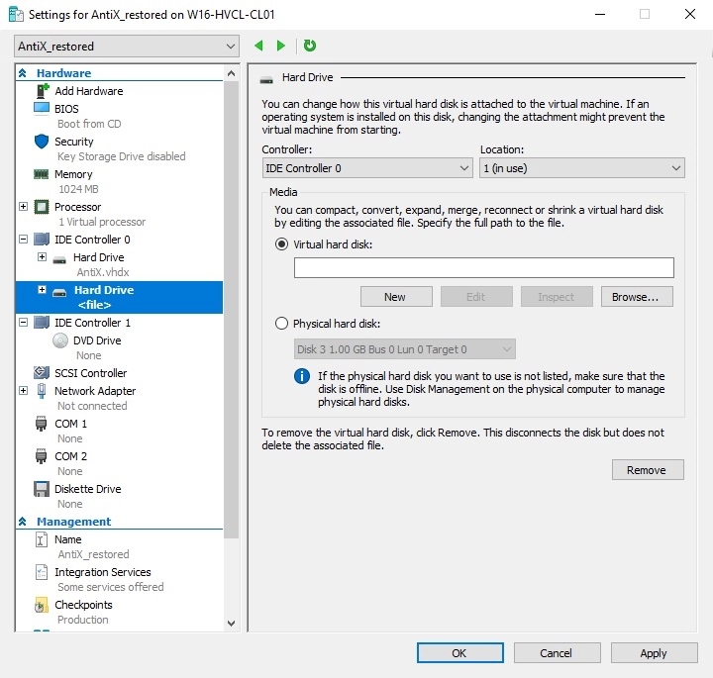The height and width of the screenshot is (678, 713).
Task: Select the Processor icon
Action: pos(42,207)
